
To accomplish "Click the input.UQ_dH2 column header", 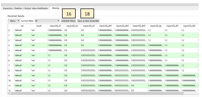I will (x=122, y=26).
